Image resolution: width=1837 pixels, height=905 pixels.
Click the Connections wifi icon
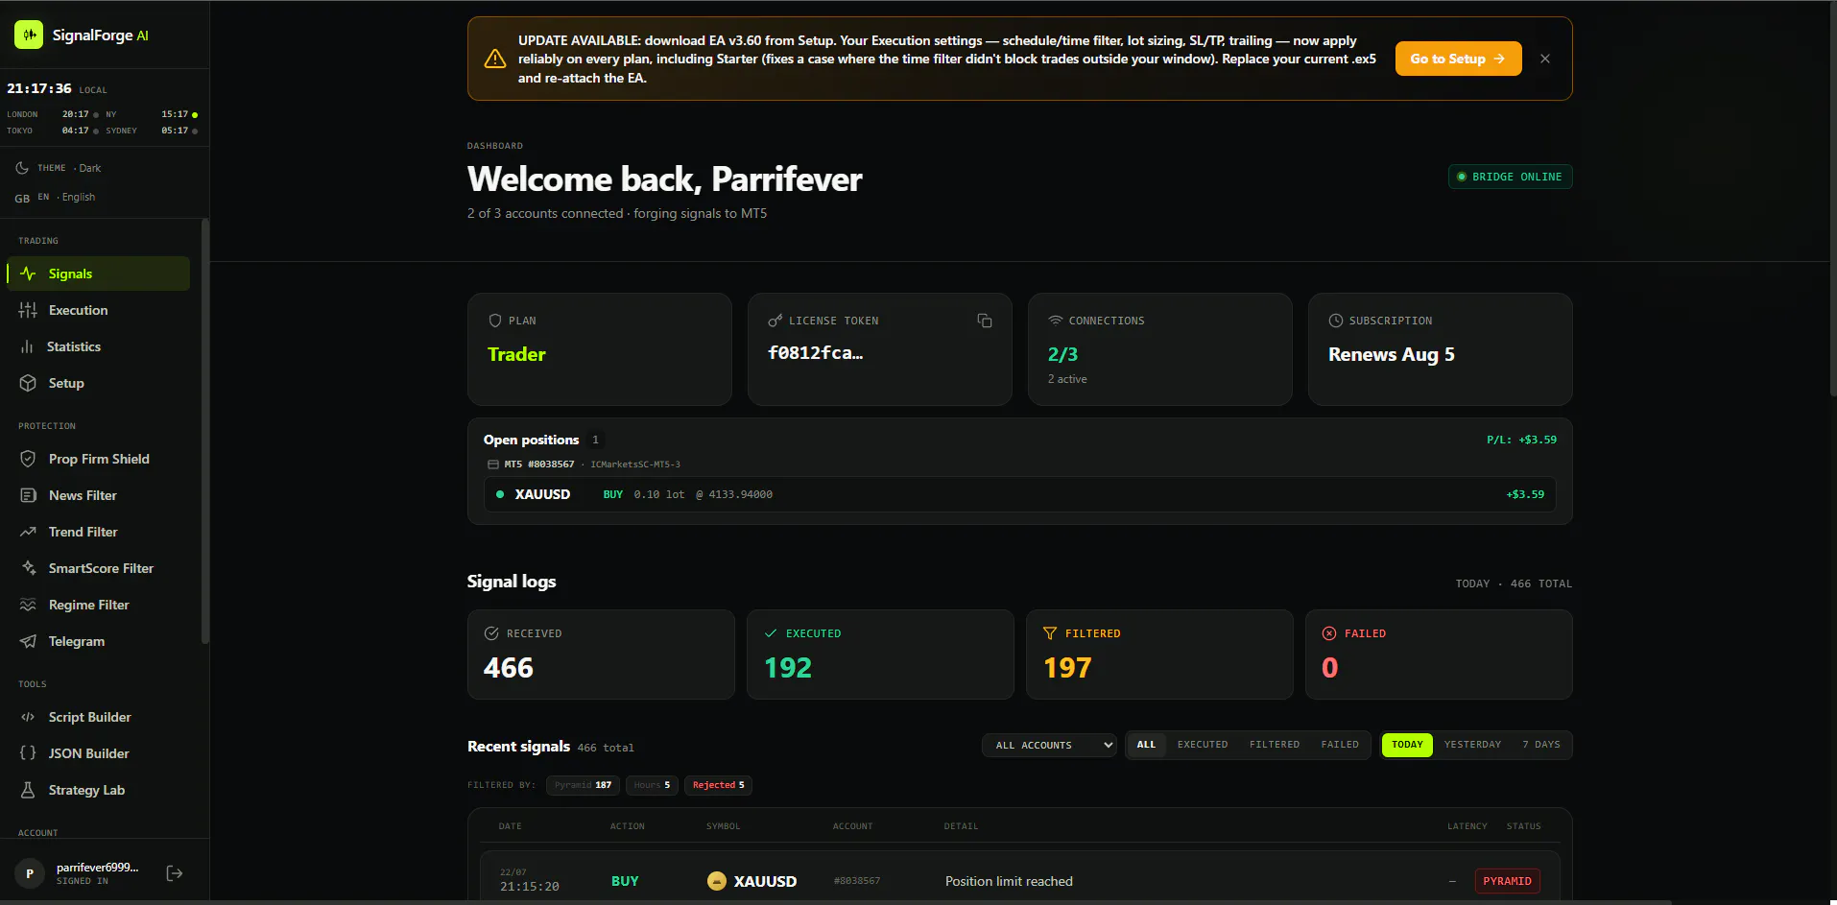click(x=1056, y=321)
